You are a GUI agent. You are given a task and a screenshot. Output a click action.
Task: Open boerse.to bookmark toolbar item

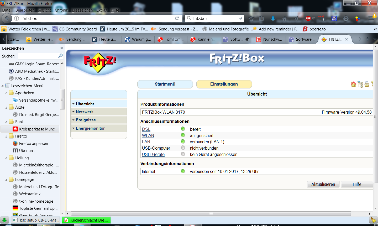[x=314, y=29]
